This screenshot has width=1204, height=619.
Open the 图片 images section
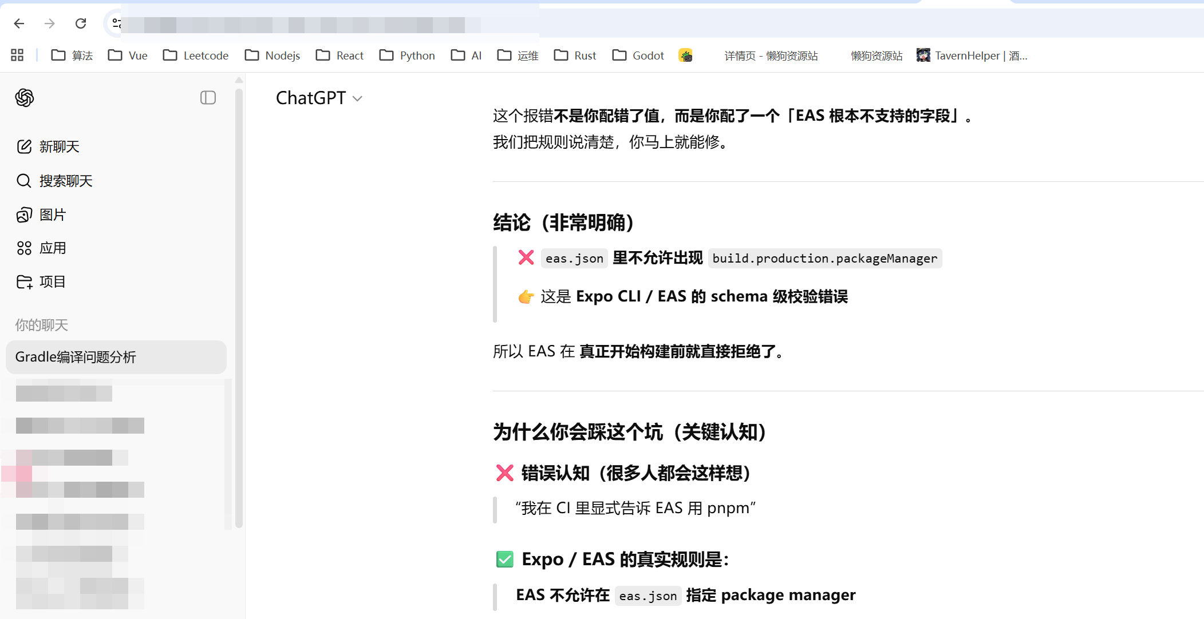[116, 215]
